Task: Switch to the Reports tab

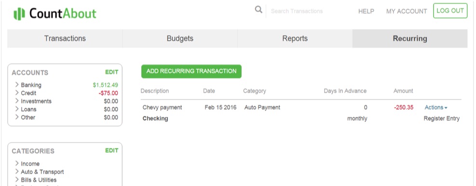Action: pyautogui.click(x=295, y=39)
